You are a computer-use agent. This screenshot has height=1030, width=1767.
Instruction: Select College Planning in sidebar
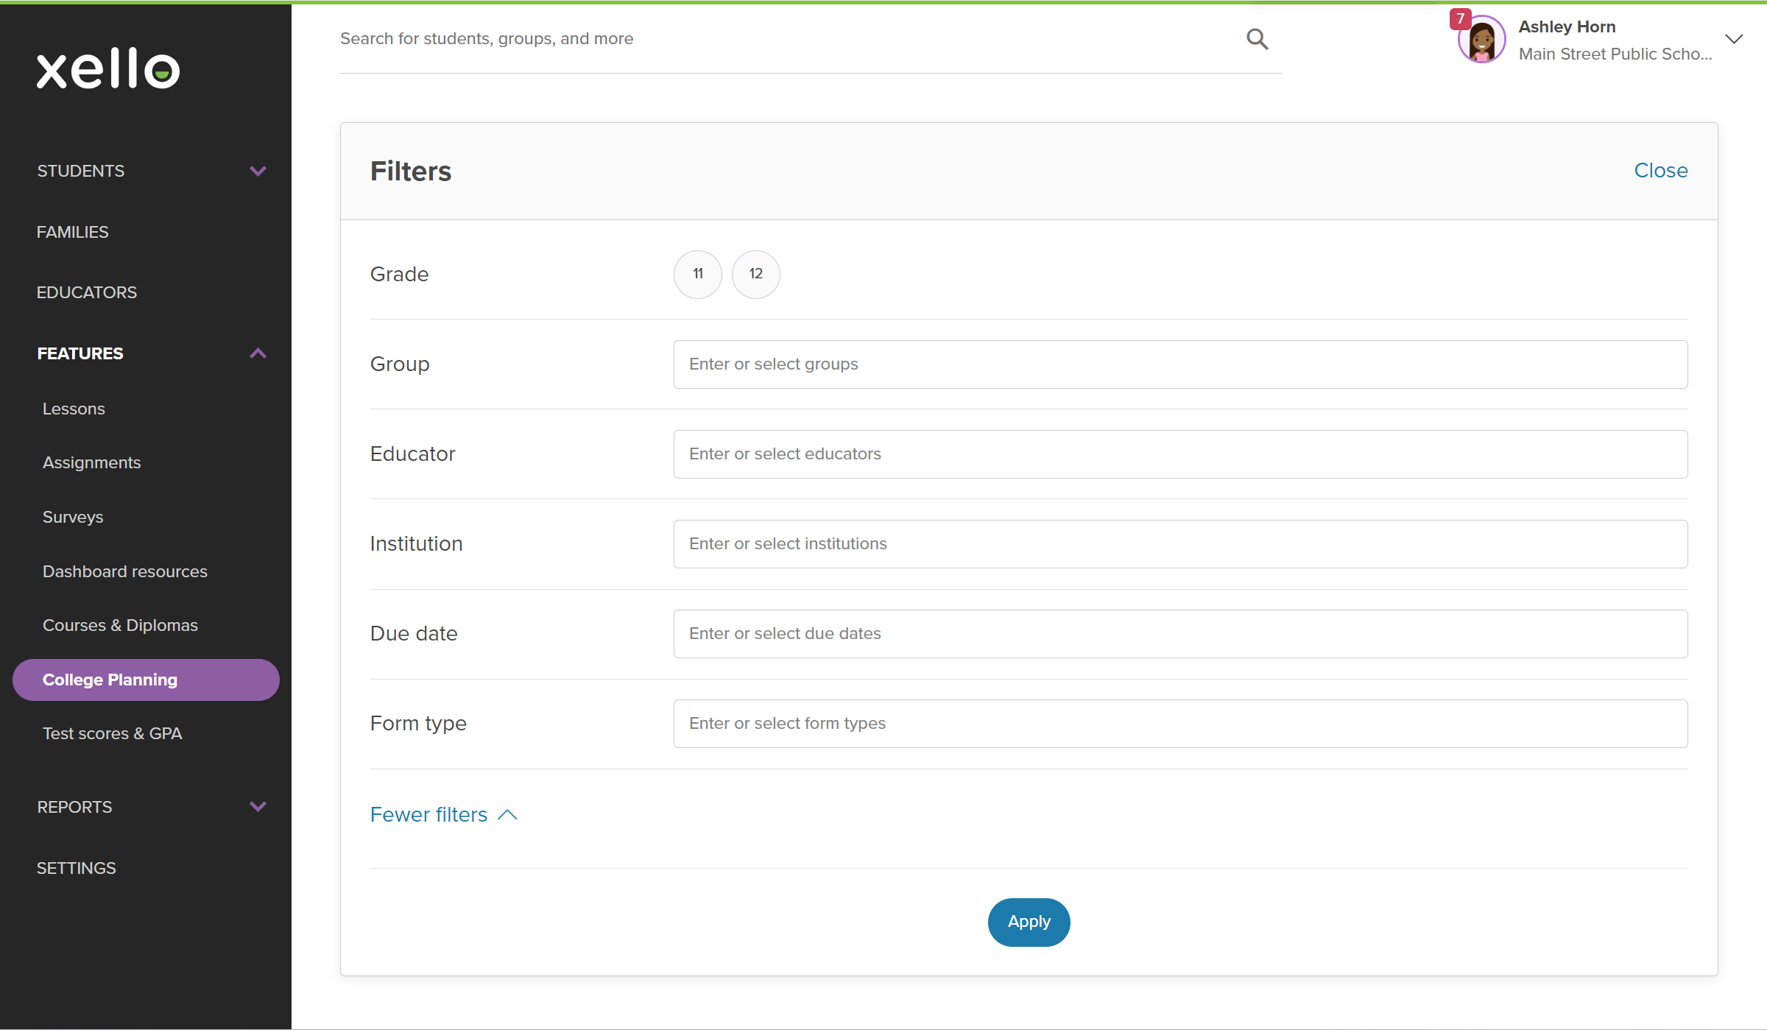click(x=146, y=680)
